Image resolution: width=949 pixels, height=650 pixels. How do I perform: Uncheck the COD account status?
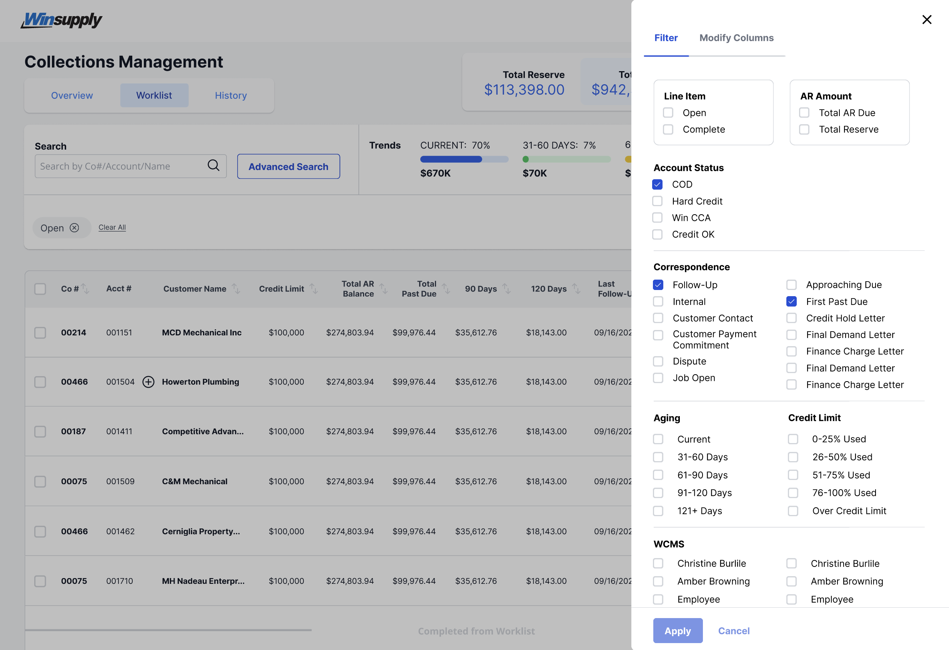click(x=658, y=184)
